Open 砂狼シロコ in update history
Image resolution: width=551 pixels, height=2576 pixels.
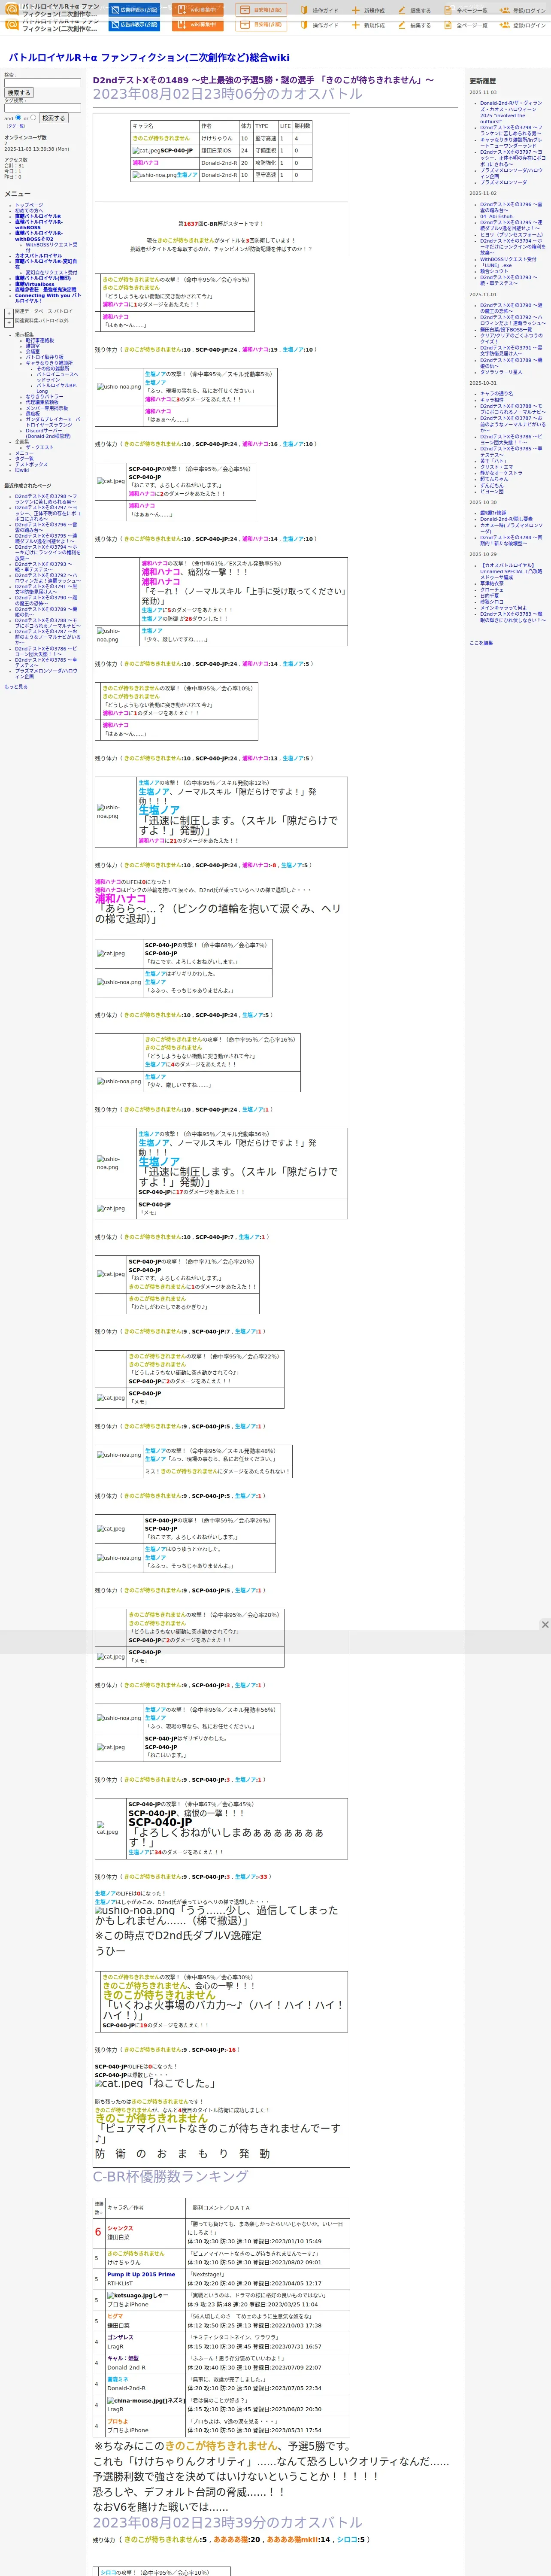coord(492,602)
